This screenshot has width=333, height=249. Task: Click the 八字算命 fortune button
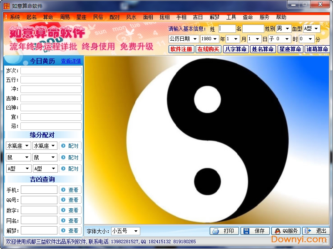coord(235,49)
